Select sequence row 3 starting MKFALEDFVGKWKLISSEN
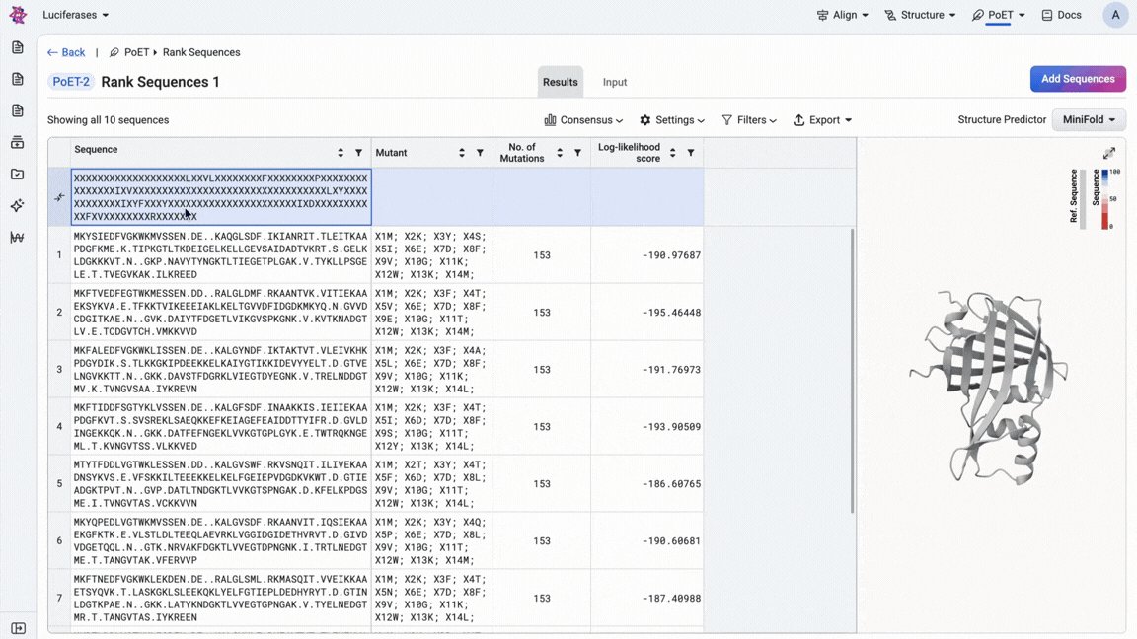Screen dimensions: 1137x639 tap(221, 370)
